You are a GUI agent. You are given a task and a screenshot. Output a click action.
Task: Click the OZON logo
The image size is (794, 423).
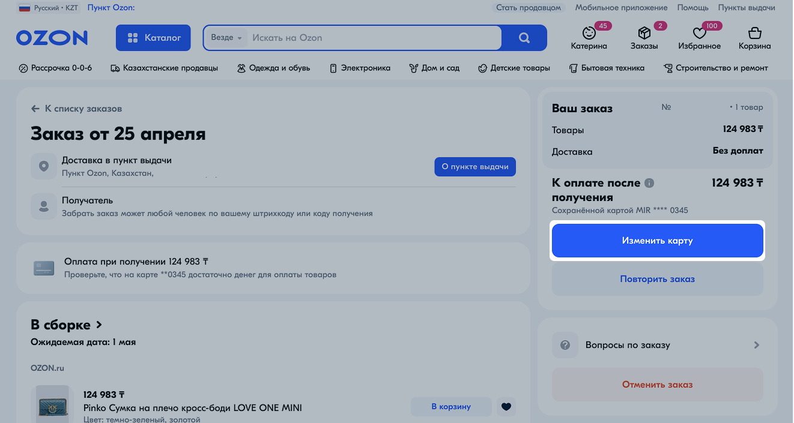(x=52, y=38)
